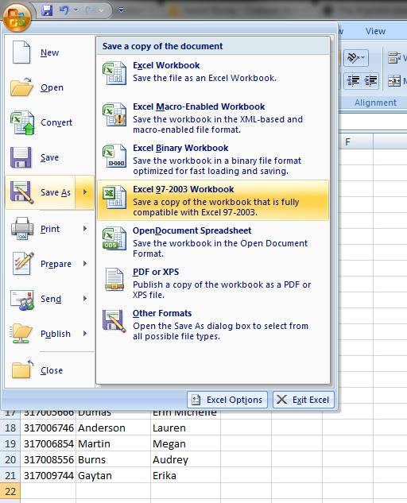Choose the Save menu entry label
Image resolution: width=407 pixels, height=503 pixels.
(x=50, y=157)
